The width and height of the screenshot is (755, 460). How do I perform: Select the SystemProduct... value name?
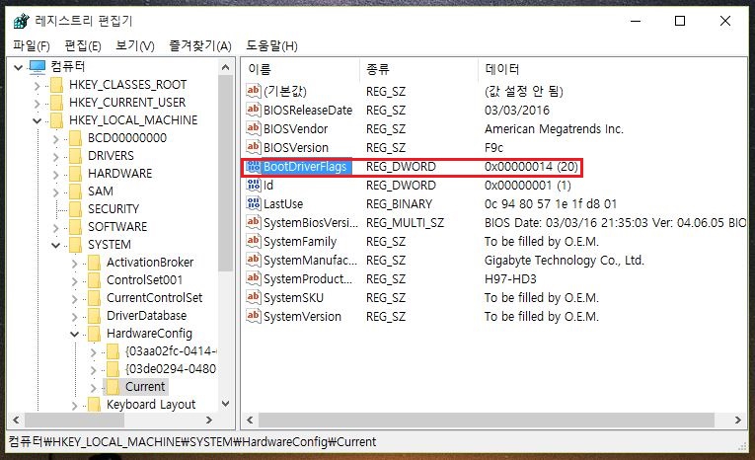point(308,279)
